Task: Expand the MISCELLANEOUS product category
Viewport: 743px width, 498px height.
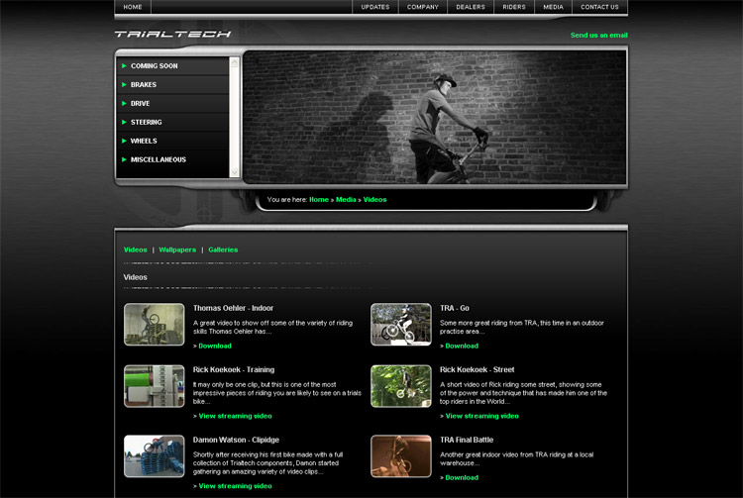Action: click(x=172, y=159)
